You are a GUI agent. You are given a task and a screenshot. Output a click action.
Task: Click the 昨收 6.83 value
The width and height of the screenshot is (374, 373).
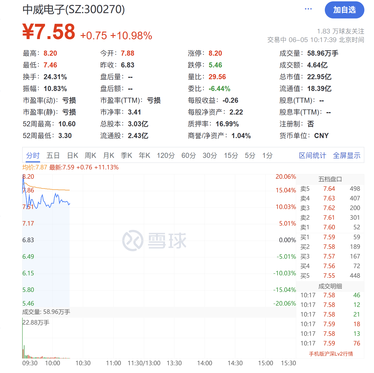[128, 65]
